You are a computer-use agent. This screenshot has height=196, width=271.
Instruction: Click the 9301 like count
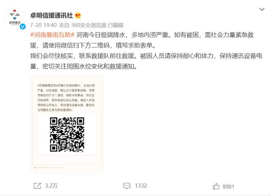pyautogui.click(x=228, y=187)
